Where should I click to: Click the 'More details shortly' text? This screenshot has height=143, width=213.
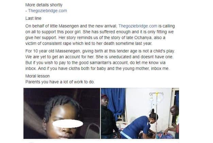pos(44,5)
